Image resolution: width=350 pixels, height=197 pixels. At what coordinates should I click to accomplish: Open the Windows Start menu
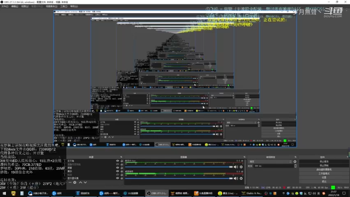4,193
